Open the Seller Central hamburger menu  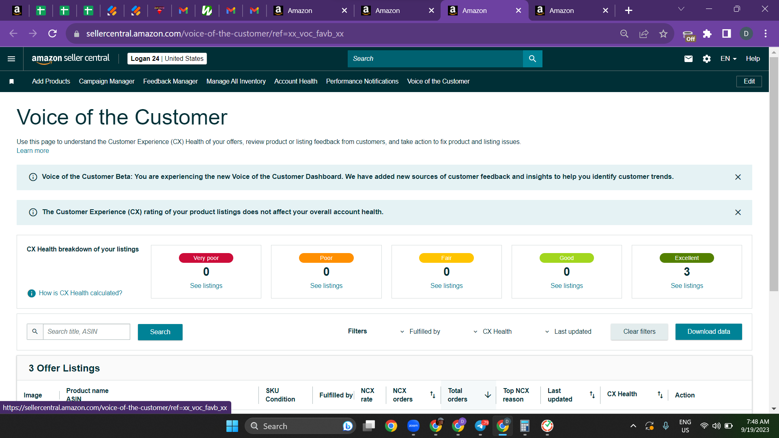(11, 59)
